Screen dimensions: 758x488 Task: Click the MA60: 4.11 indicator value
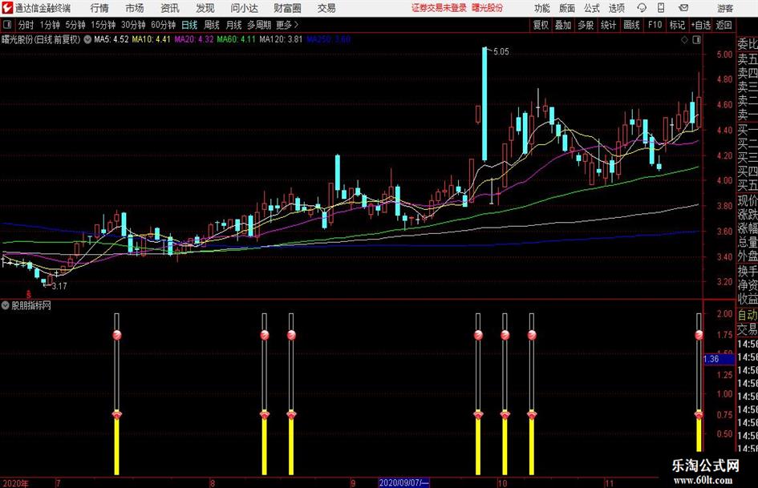coord(236,39)
